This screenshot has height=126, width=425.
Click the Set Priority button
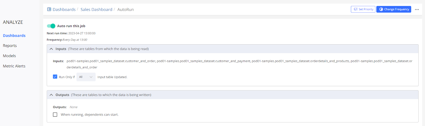click(x=363, y=9)
